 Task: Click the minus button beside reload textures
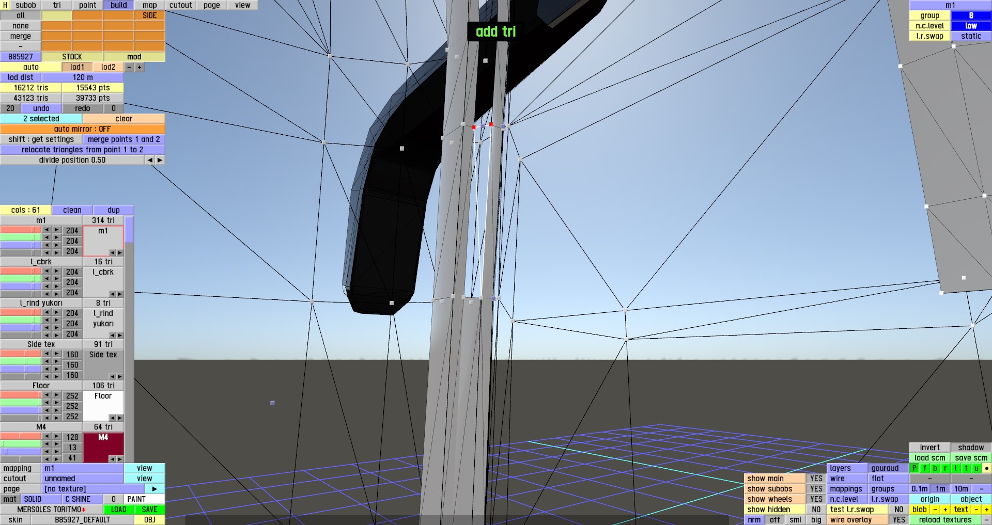pyautogui.click(x=987, y=520)
